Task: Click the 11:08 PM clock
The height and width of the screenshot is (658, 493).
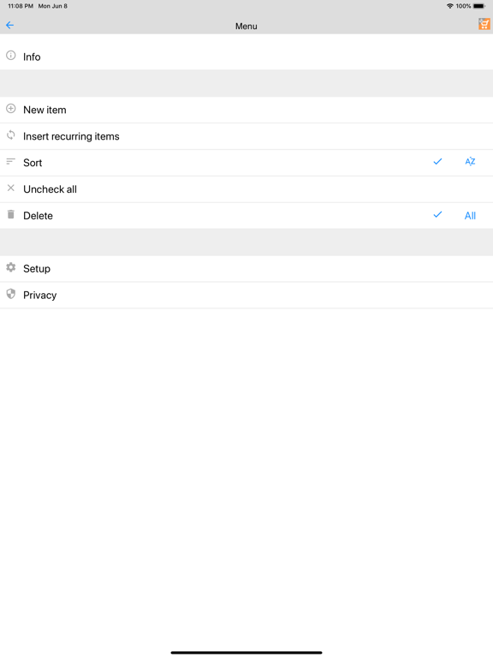Action: pyautogui.click(x=21, y=6)
